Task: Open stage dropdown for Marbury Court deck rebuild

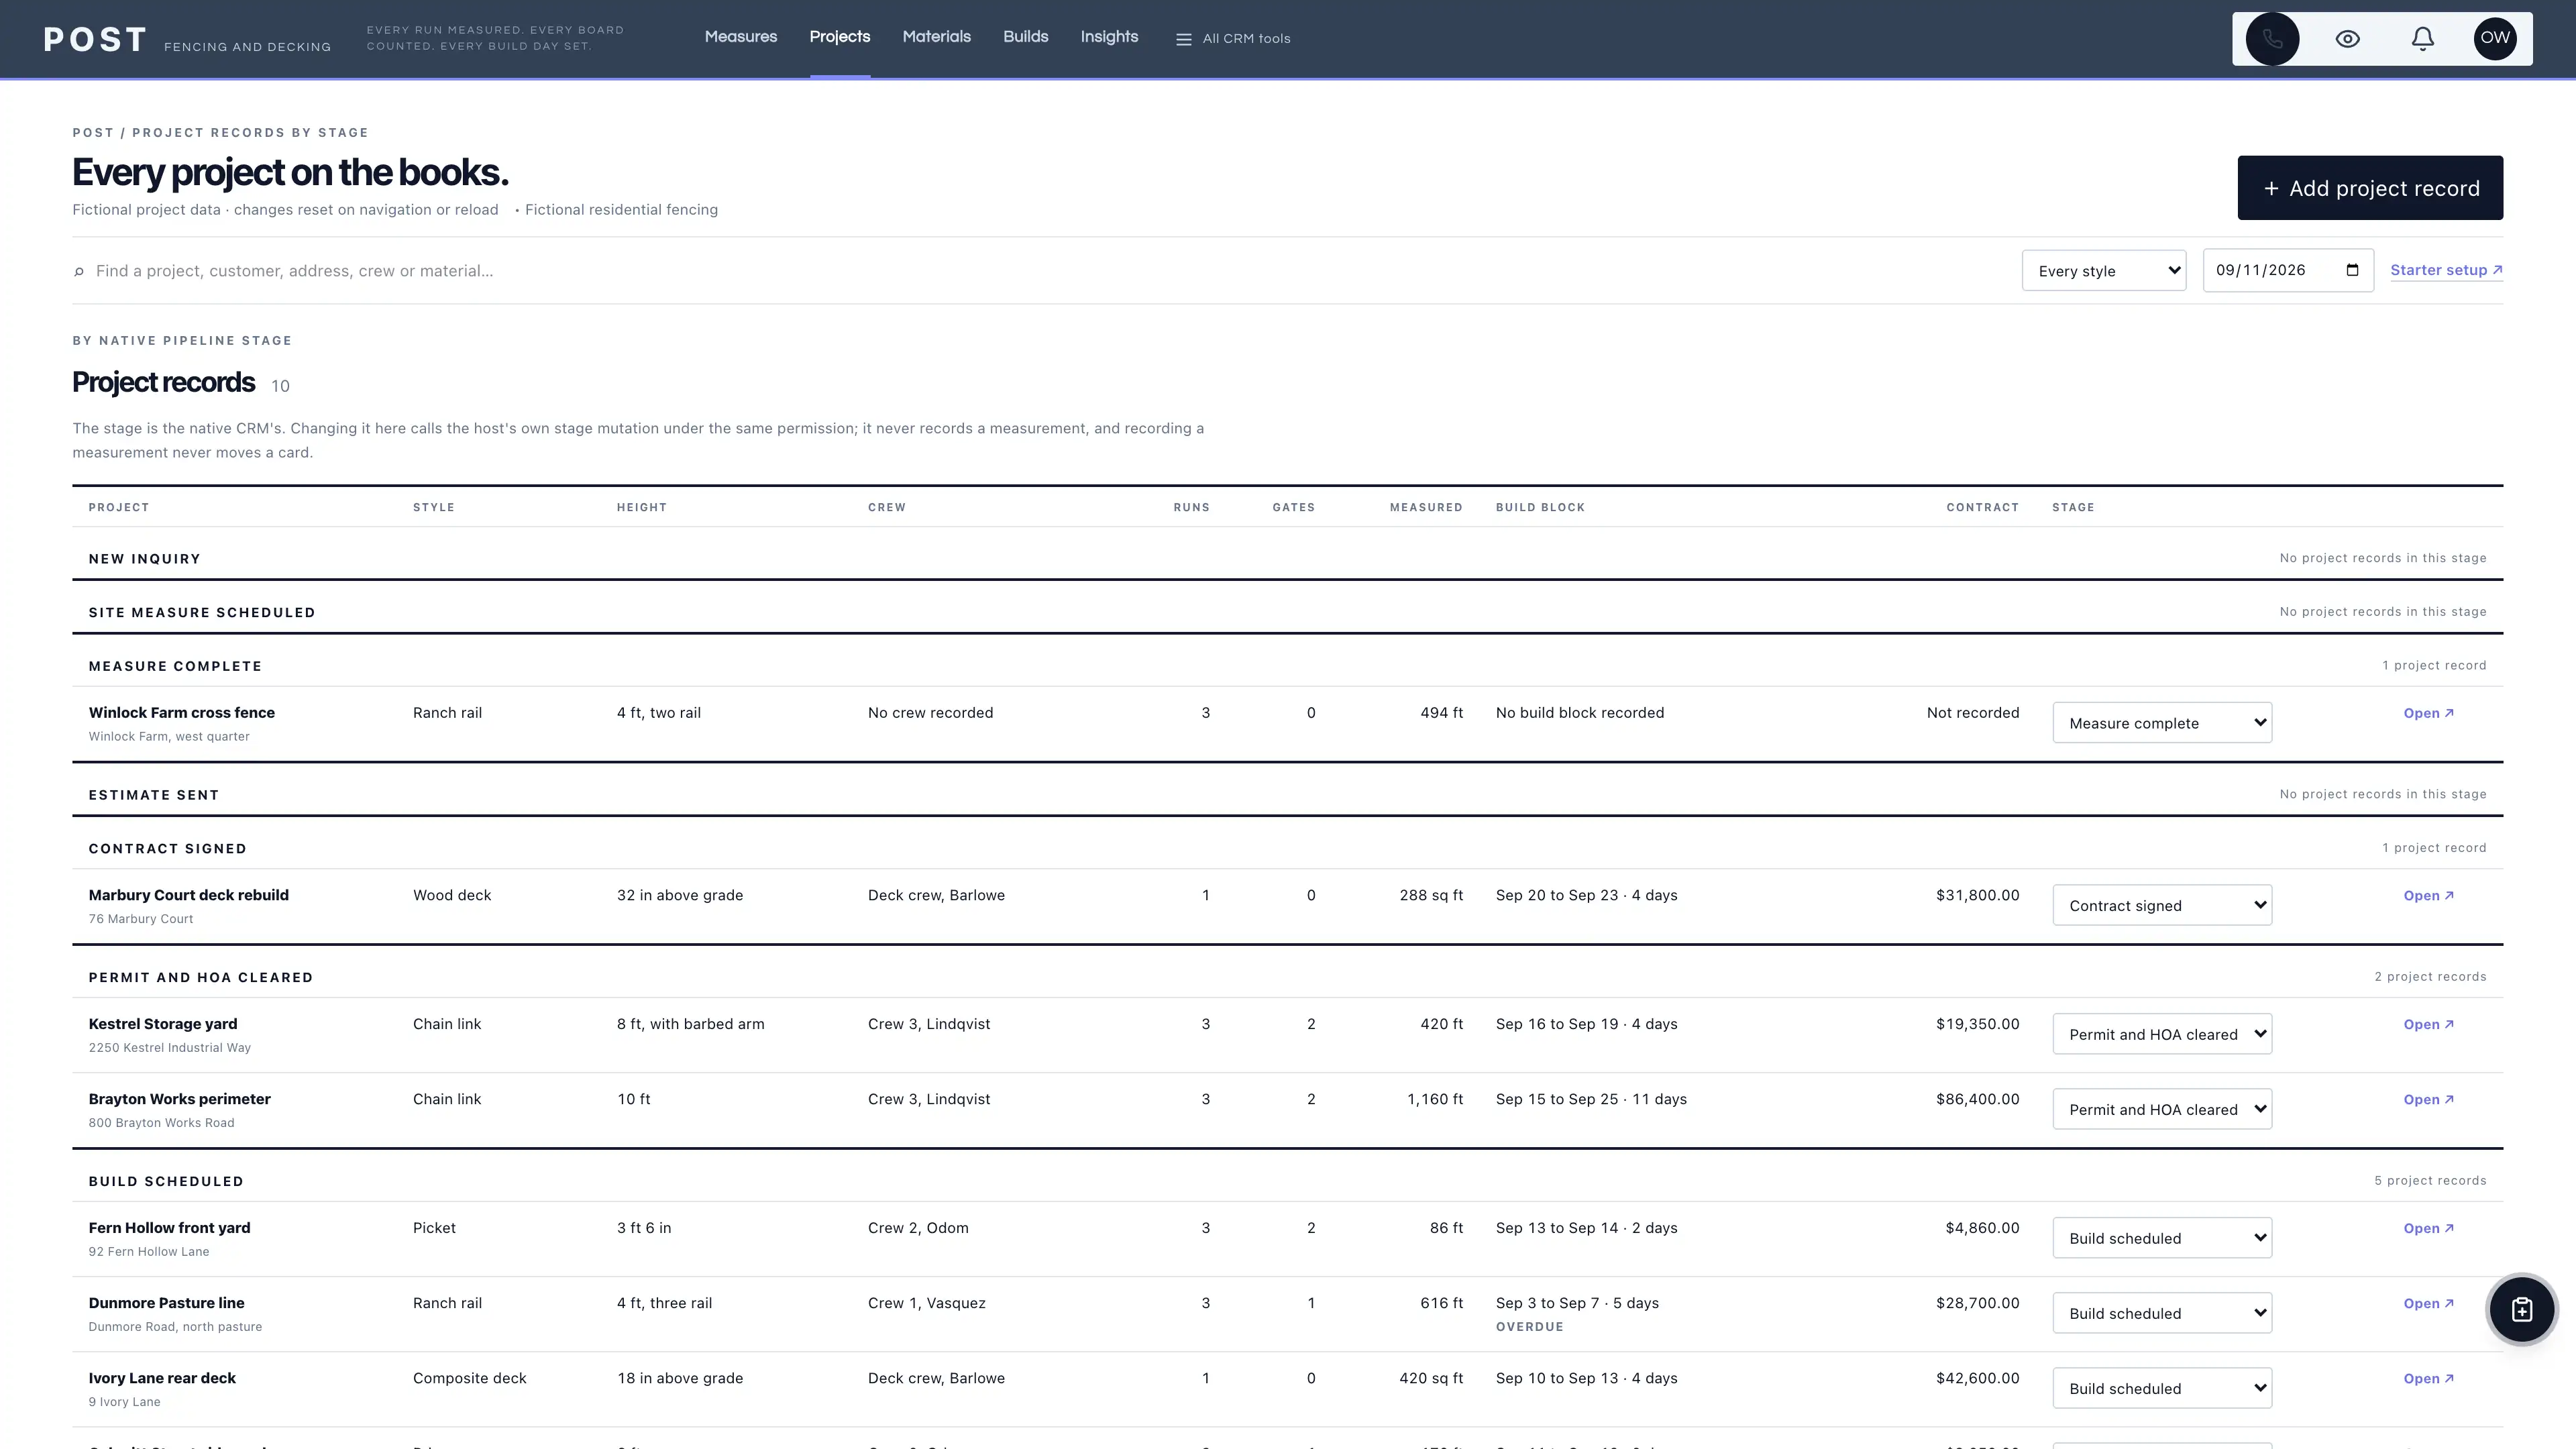Action: click(x=2162, y=905)
